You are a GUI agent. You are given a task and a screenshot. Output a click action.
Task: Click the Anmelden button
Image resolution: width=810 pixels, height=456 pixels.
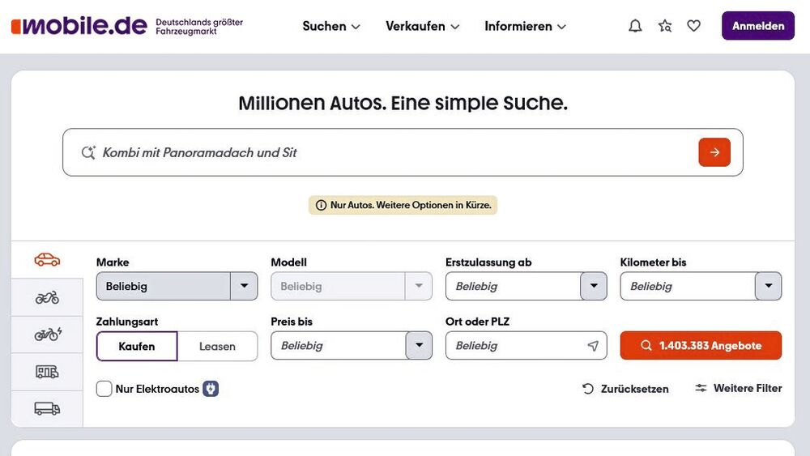[x=758, y=26]
